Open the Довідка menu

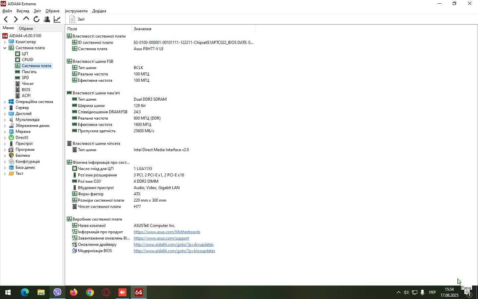pyautogui.click(x=99, y=11)
